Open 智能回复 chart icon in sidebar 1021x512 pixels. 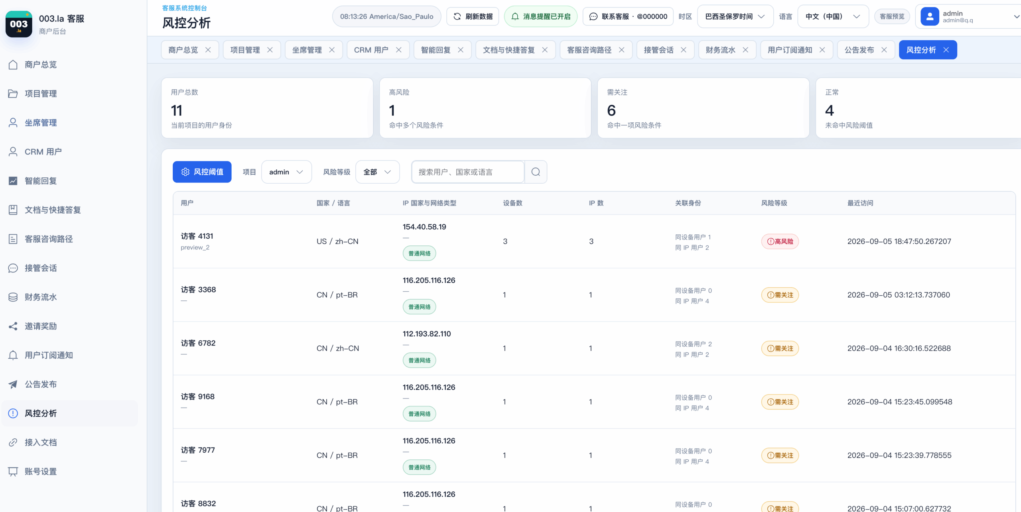point(13,181)
